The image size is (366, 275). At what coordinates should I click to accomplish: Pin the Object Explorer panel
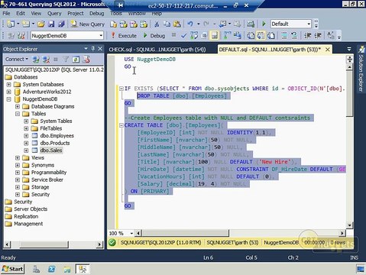[x=93, y=49]
